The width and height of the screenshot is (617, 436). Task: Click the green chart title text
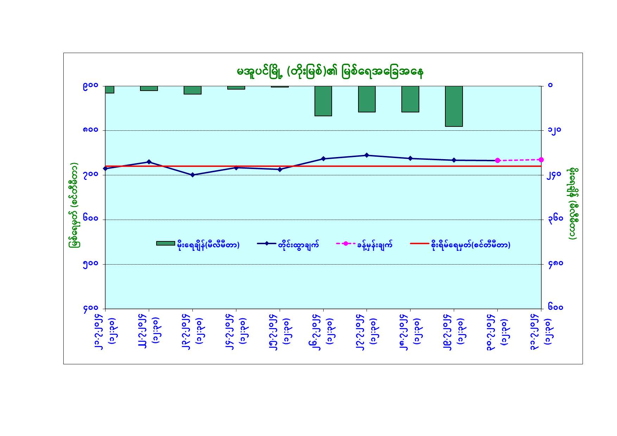click(x=330, y=72)
